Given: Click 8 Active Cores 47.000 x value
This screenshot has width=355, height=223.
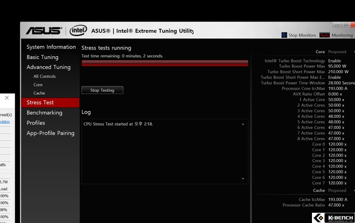Looking at the screenshot, I should pos(336,138).
